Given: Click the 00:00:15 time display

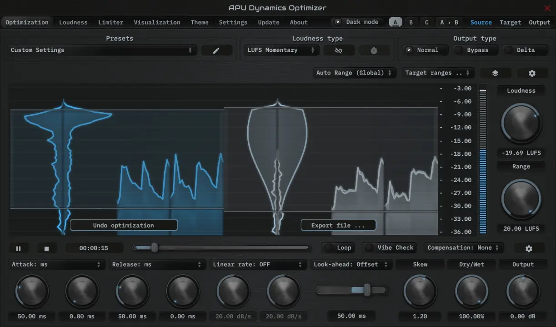Looking at the screenshot, I should 94,248.
